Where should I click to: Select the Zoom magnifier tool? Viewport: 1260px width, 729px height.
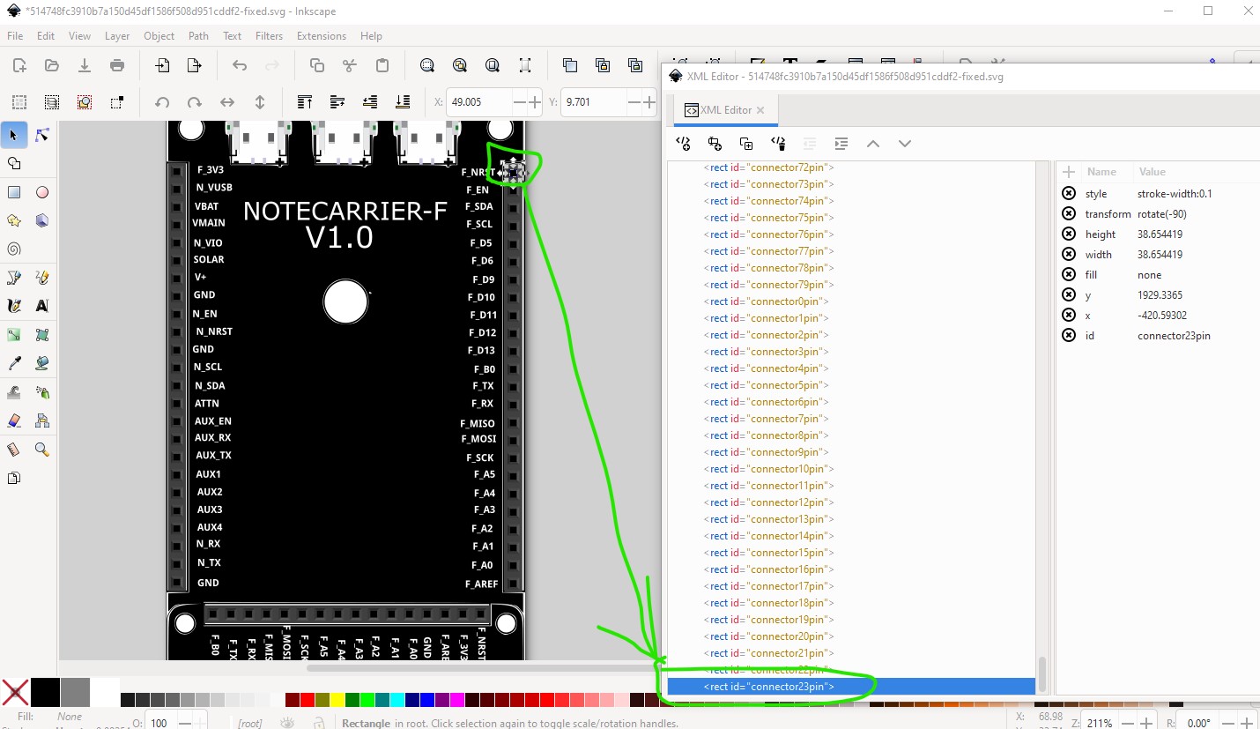click(x=41, y=450)
